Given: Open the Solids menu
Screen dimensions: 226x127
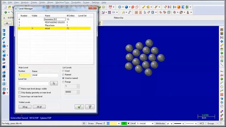Looking at the screenshot, I should 42,2.
